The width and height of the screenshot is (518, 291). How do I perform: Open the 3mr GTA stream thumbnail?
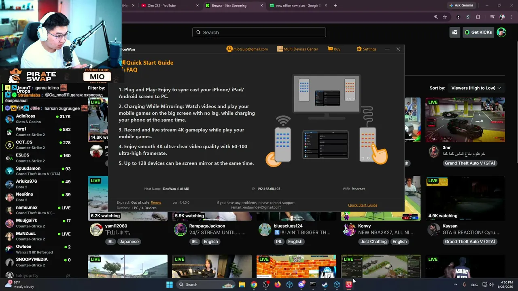tap(465, 120)
